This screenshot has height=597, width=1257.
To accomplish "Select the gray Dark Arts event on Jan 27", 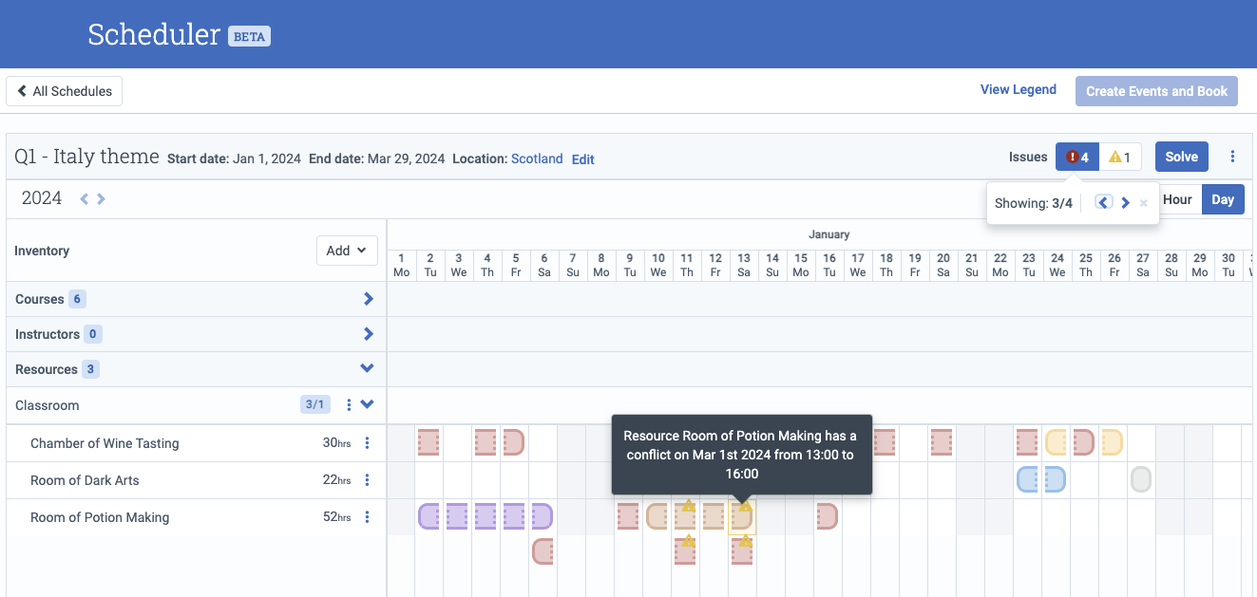I will point(1141,479).
